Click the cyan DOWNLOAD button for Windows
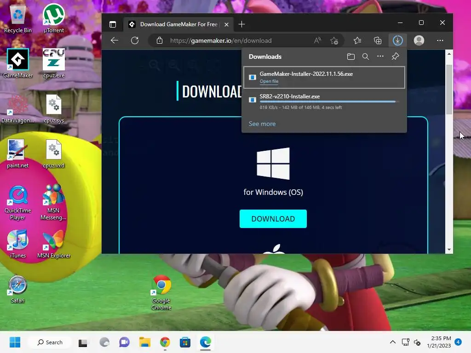This screenshot has height=353, width=471. coord(273,219)
